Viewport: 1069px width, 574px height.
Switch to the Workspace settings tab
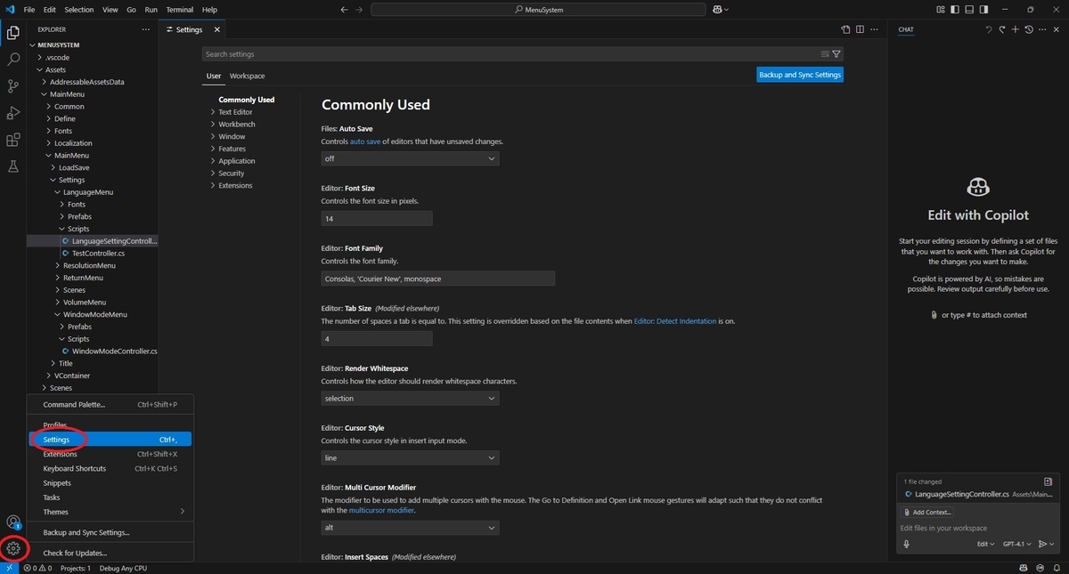pyautogui.click(x=247, y=76)
